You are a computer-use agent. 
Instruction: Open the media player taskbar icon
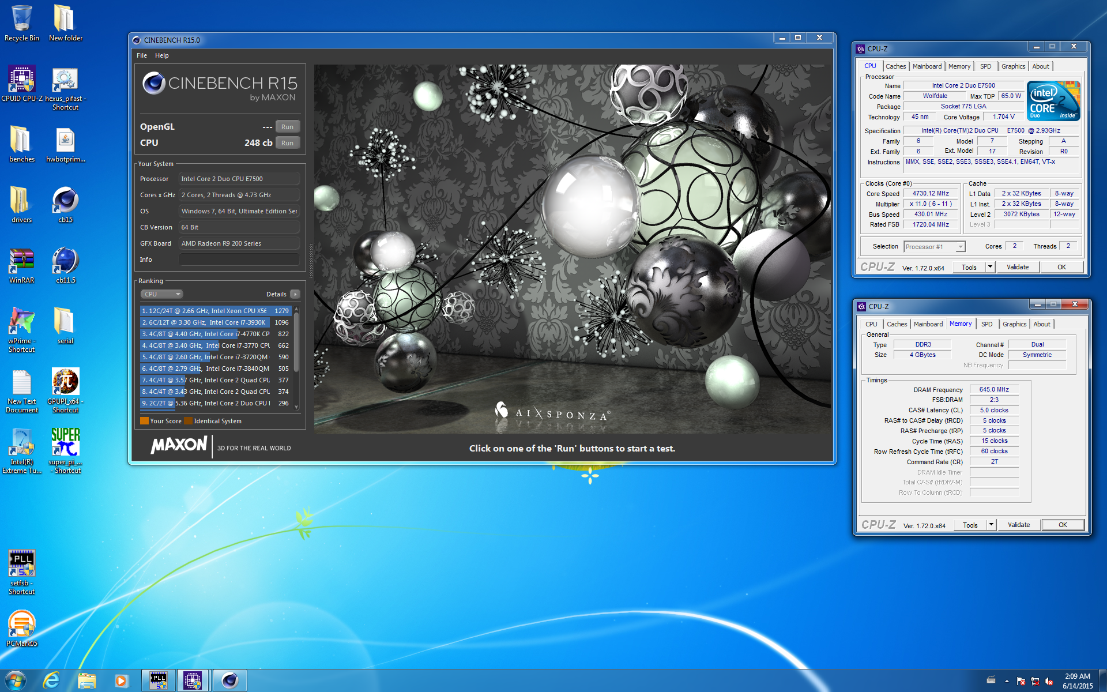(121, 681)
